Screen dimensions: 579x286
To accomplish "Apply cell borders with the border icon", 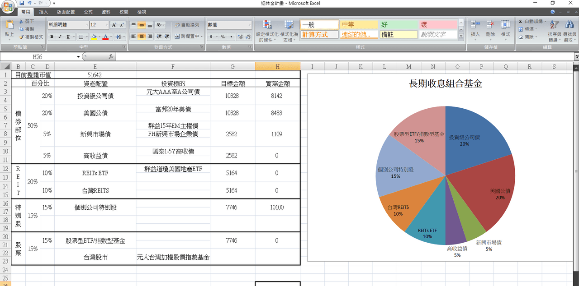I will pos(81,37).
